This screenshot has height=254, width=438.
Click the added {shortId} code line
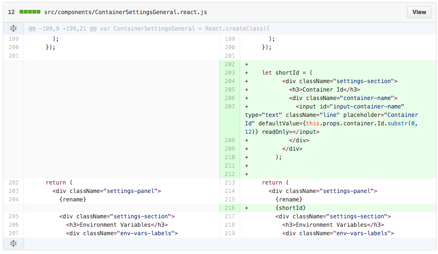(x=290, y=208)
